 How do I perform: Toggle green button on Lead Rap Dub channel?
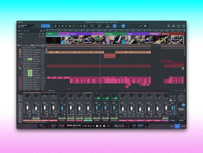pos(116,98)
